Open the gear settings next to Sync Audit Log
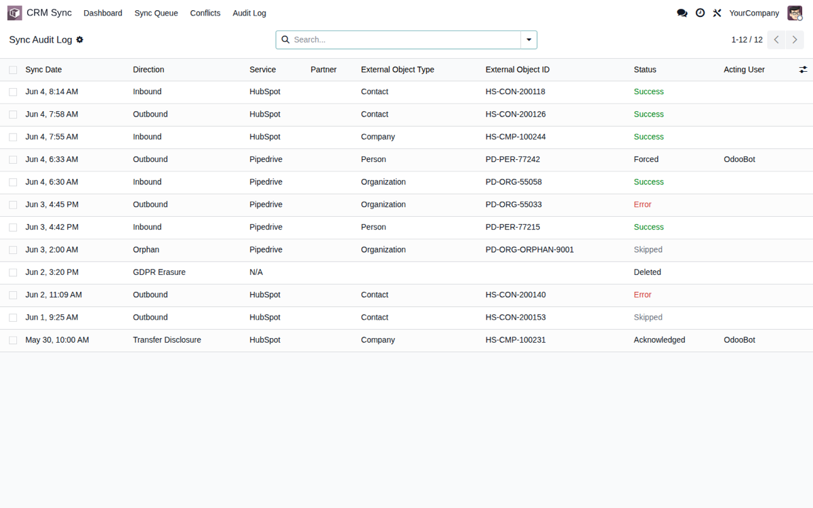 point(80,40)
